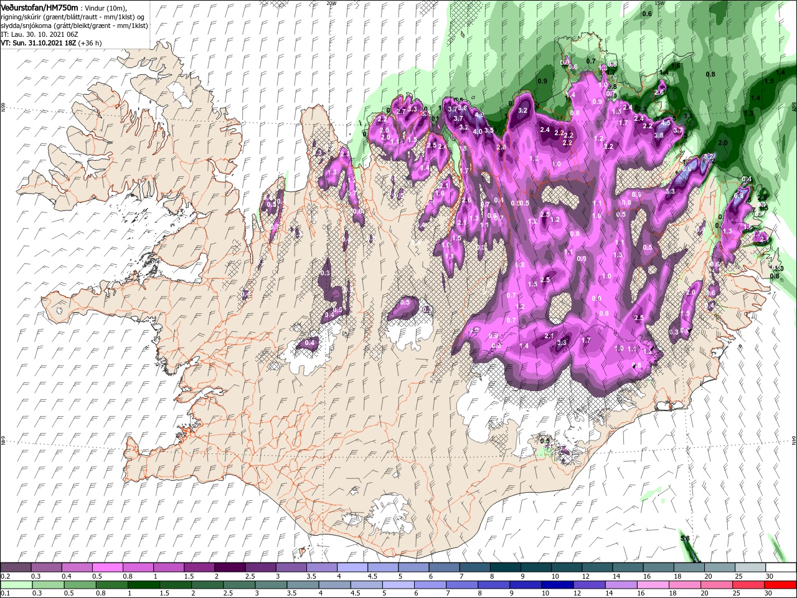
Task: Pick the bright red 30 swatch, lower row
Action: pos(780,584)
